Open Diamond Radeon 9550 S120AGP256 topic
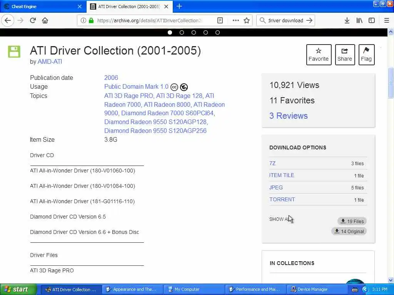The height and width of the screenshot is (295, 394). click(155, 131)
